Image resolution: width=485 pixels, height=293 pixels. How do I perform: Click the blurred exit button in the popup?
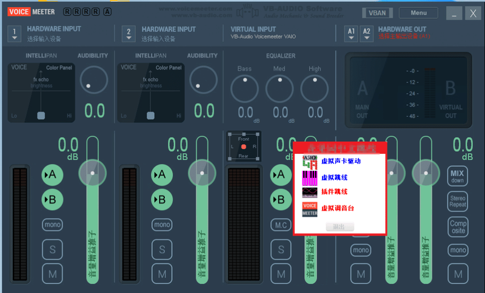pyautogui.click(x=340, y=226)
